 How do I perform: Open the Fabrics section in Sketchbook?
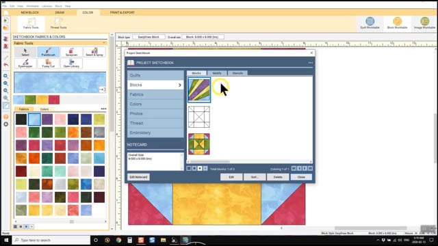[155, 94]
